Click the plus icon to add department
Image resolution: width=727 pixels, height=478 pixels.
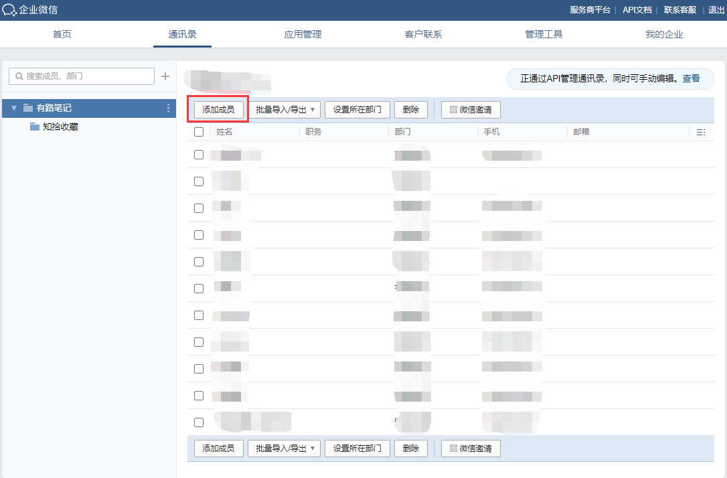[x=165, y=76]
